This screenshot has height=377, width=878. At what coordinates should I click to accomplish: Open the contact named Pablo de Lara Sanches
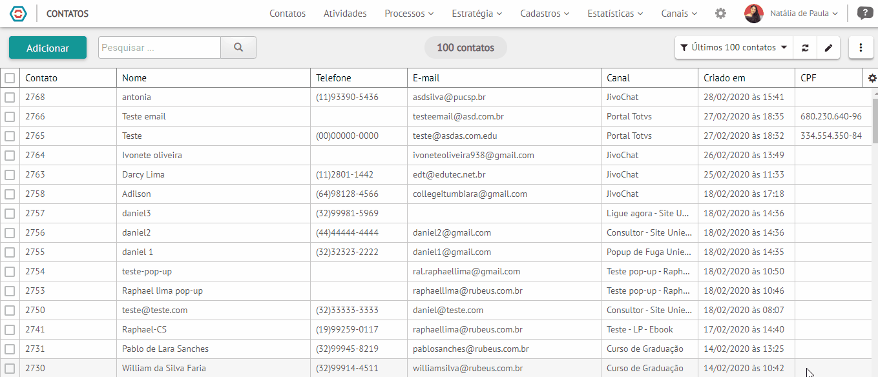(x=165, y=349)
